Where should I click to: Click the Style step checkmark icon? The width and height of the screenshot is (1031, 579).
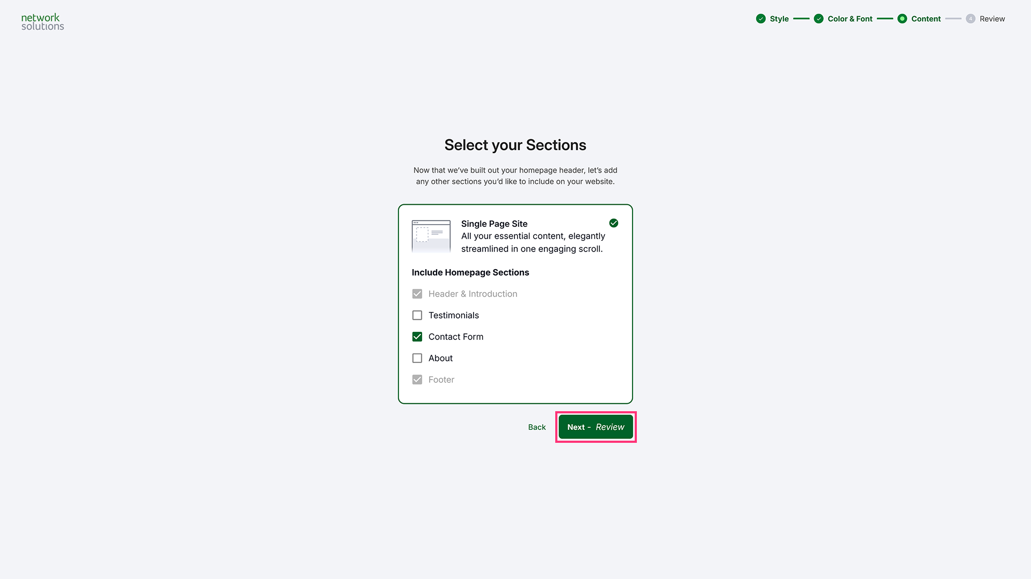point(760,19)
